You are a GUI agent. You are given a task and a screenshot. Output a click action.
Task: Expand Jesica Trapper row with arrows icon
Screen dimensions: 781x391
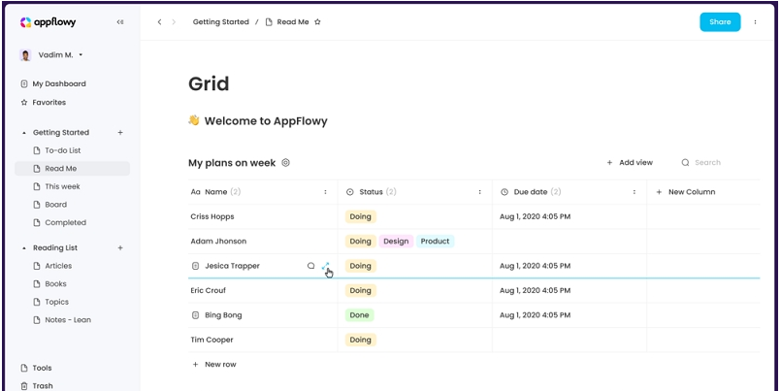click(325, 267)
